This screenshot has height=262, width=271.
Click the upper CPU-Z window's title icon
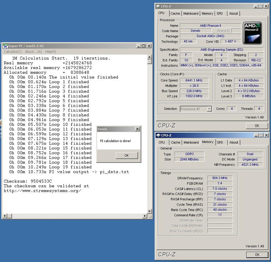pos(159,6)
